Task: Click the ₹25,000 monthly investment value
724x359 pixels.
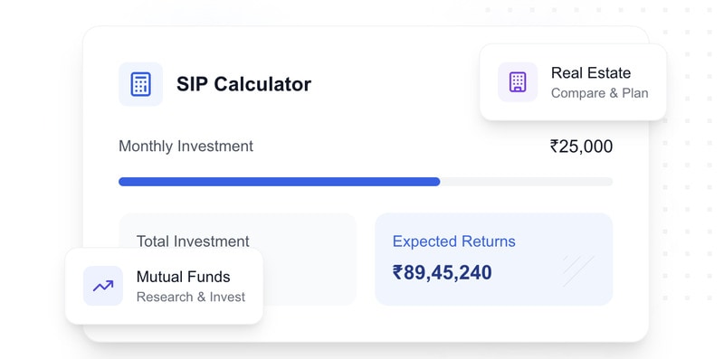Action: click(581, 146)
